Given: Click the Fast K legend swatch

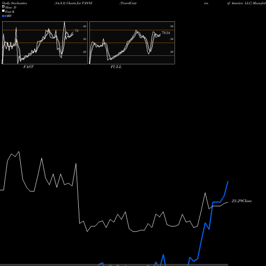Looking at the screenshot, I should click(x=3, y=11).
